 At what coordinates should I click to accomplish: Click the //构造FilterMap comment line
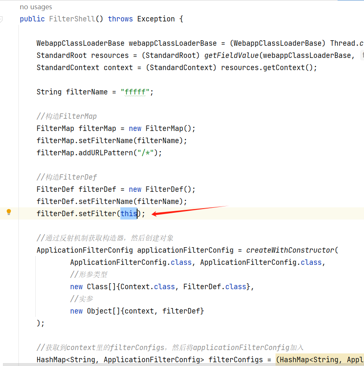(67, 116)
